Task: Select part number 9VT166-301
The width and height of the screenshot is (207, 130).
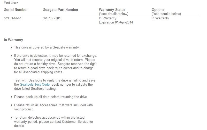Action: (52, 18)
